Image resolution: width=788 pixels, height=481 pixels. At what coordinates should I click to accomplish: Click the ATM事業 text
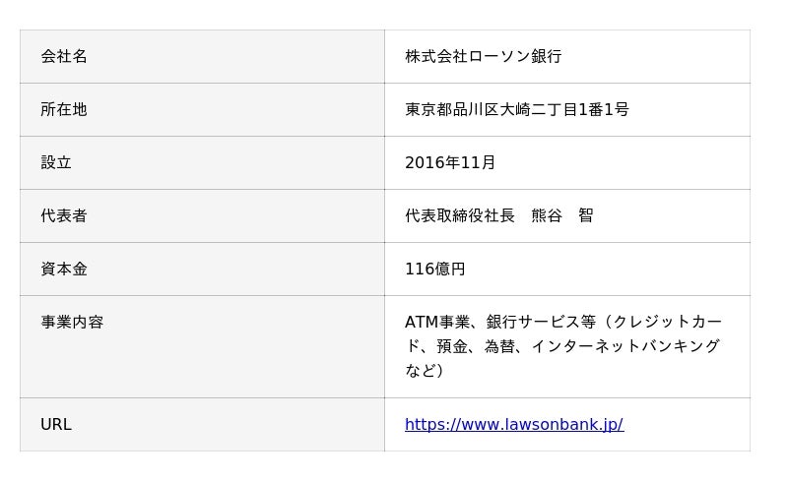(436, 323)
